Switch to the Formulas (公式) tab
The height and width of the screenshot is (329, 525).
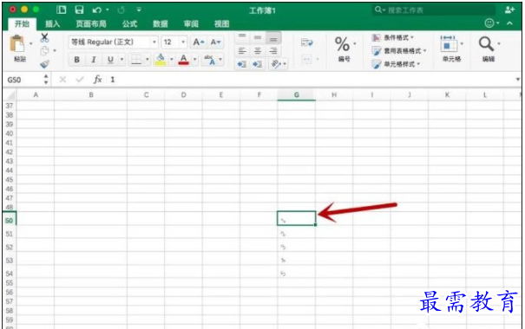tap(129, 23)
